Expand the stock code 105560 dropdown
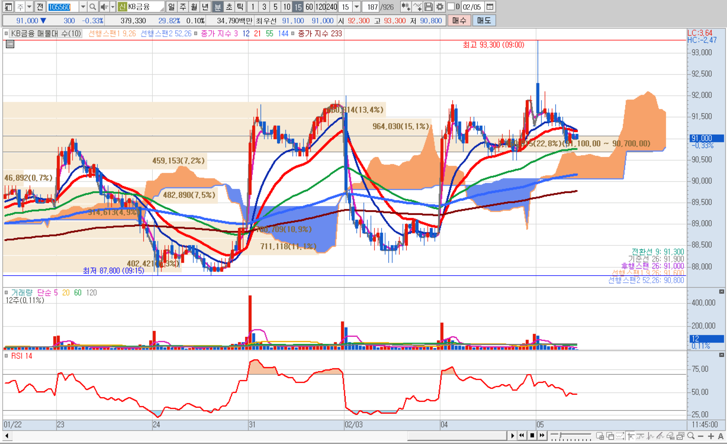 (x=83, y=7)
